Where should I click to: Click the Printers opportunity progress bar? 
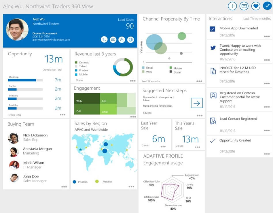click(25, 99)
